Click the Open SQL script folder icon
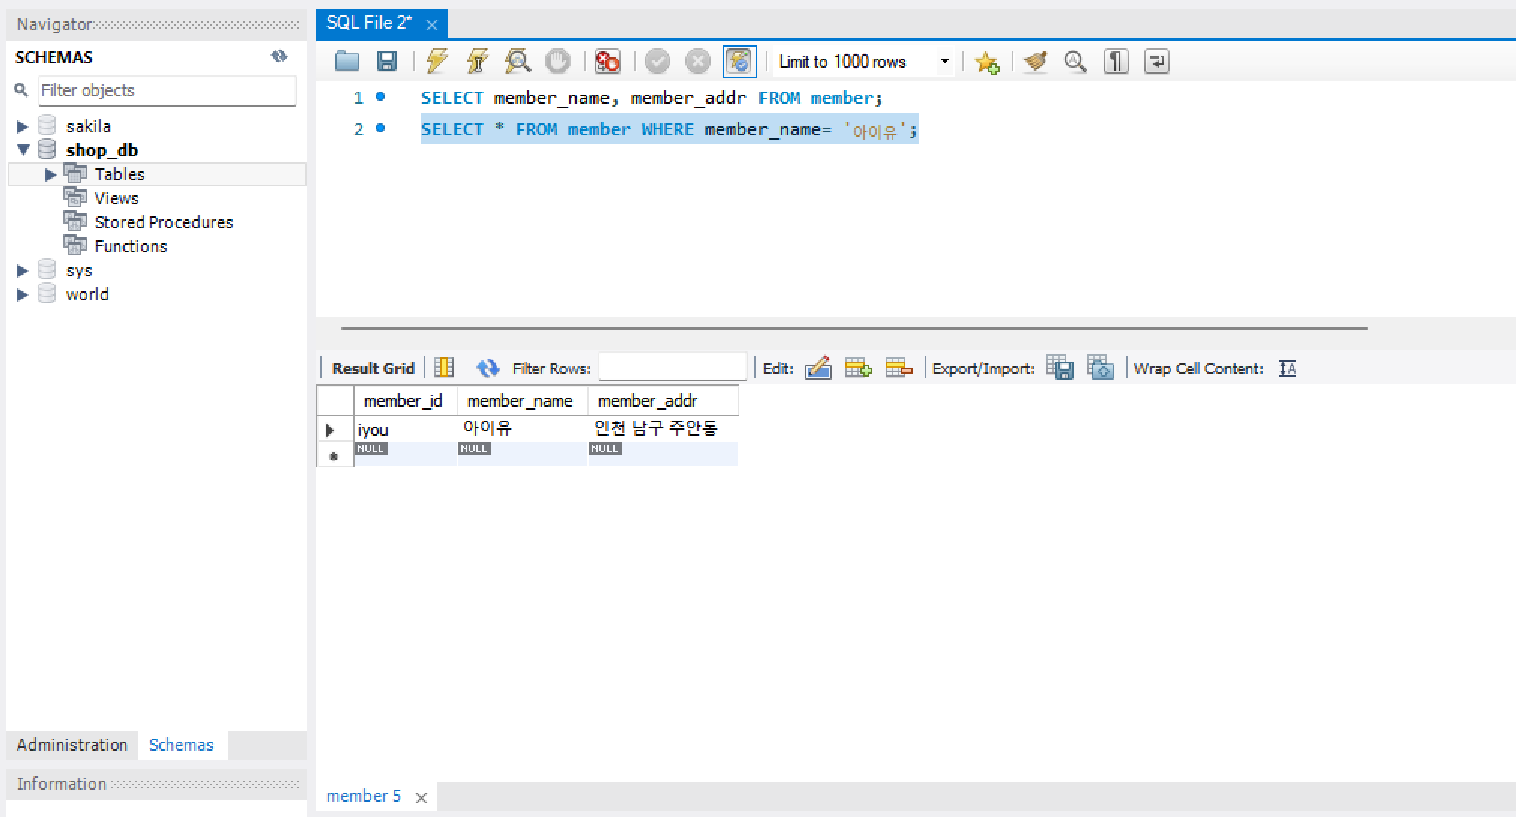This screenshot has height=817, width=1516. pos(346,61)
